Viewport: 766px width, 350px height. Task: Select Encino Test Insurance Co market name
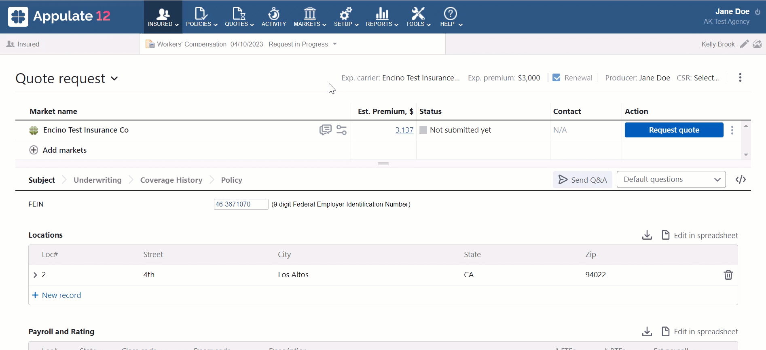click(86, 130)
